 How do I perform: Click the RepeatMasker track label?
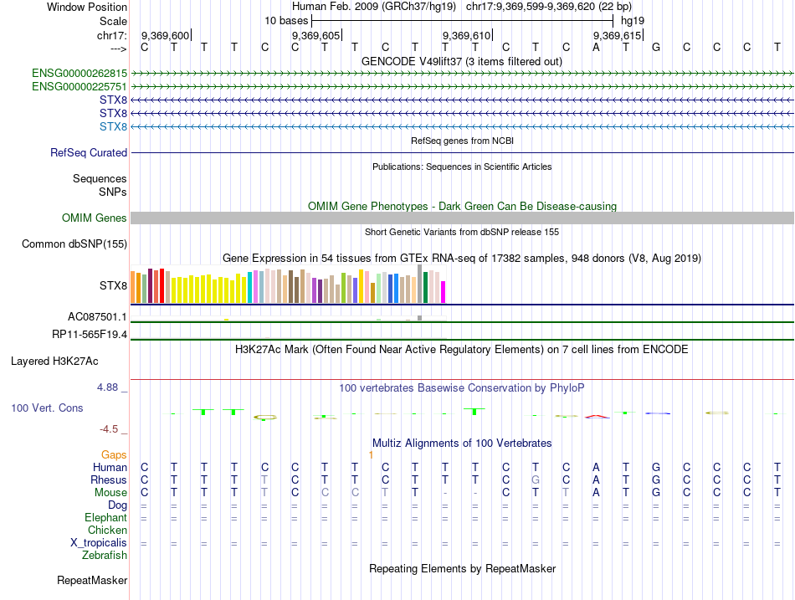(x=92, y=580)
